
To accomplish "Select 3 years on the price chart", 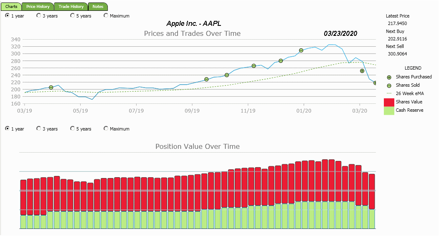I will (39, 16).
